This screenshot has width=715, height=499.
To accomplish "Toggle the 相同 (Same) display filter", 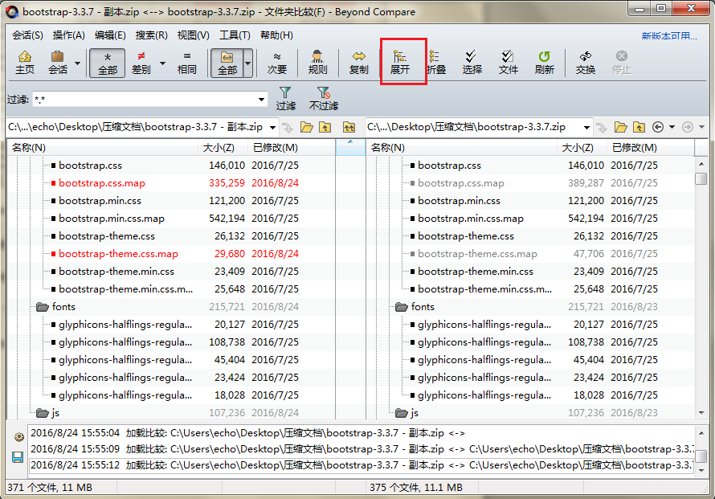I will (x=187, y=62).
